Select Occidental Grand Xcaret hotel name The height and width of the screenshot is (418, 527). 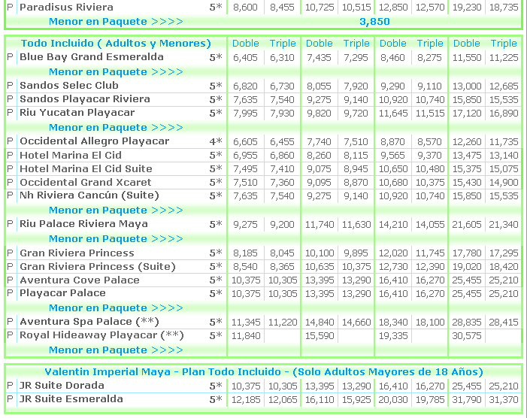pos(86,182)
